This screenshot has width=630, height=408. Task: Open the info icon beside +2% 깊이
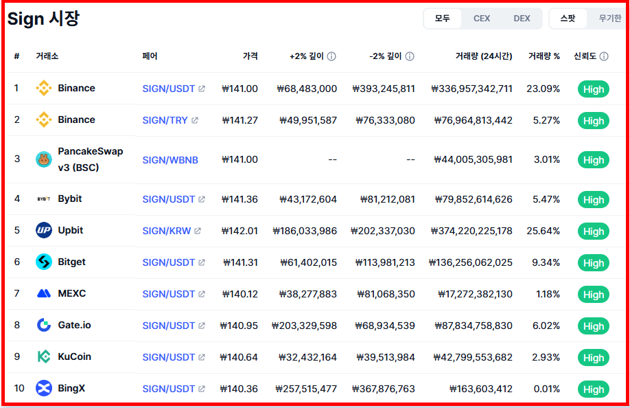tap(331, 56)
